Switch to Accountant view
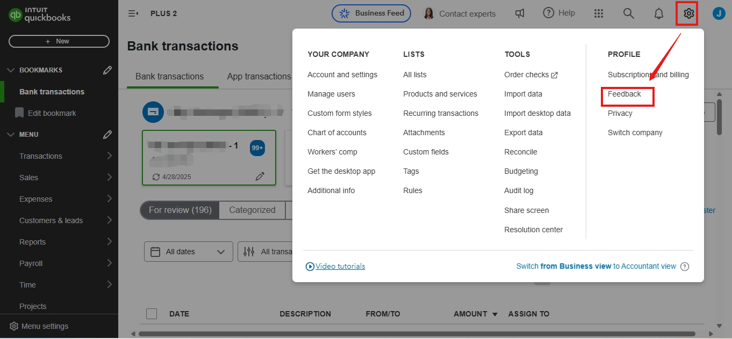732x339 pixels. point(596,266)
